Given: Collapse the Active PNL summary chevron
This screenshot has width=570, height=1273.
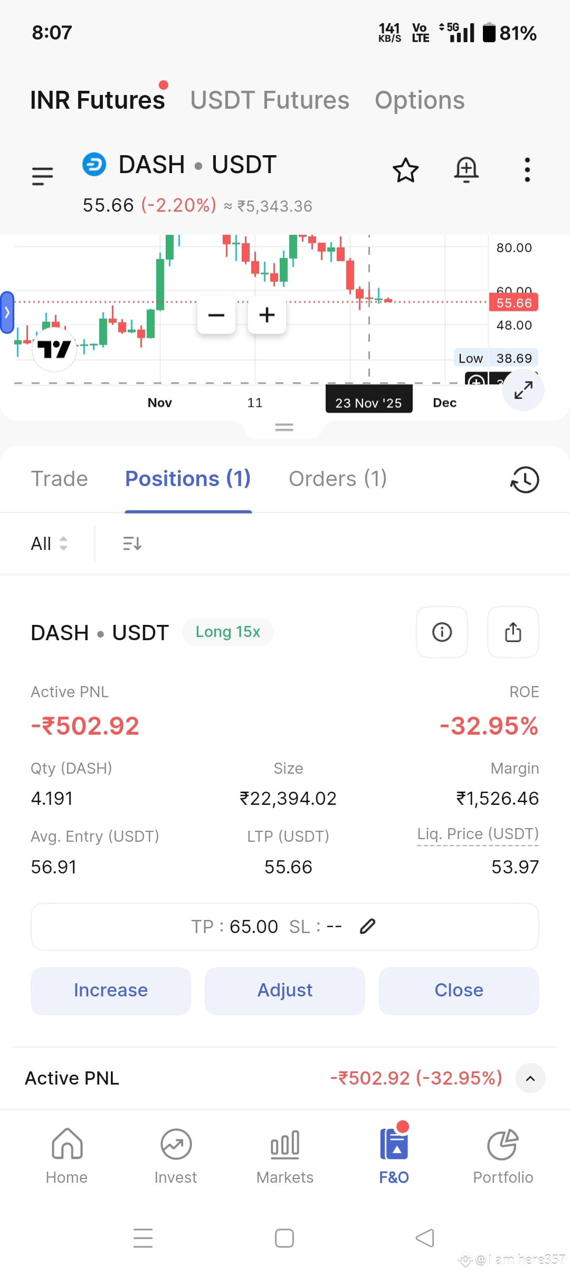Looking at the screenshot, I should click(530, 1078).
